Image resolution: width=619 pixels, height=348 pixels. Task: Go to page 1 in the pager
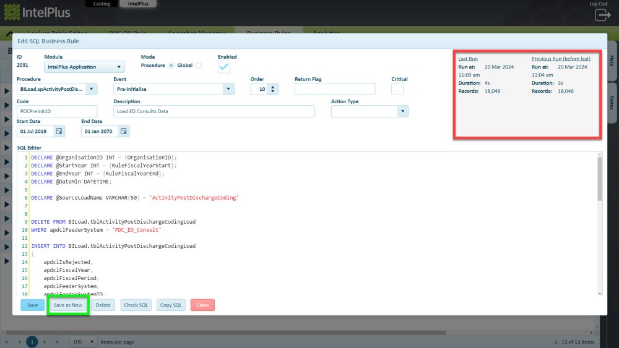pyautogui.click(x=32, y=342)
